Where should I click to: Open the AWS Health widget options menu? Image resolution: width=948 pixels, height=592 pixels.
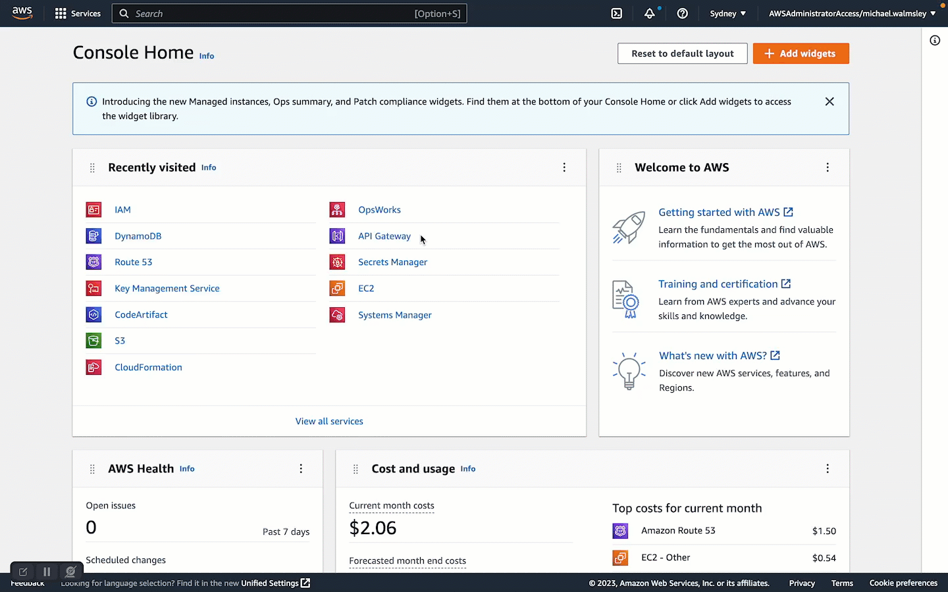[301, 469]
